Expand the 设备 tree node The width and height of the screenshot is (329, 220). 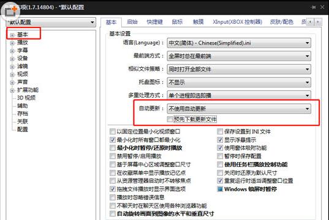(12, 59)
